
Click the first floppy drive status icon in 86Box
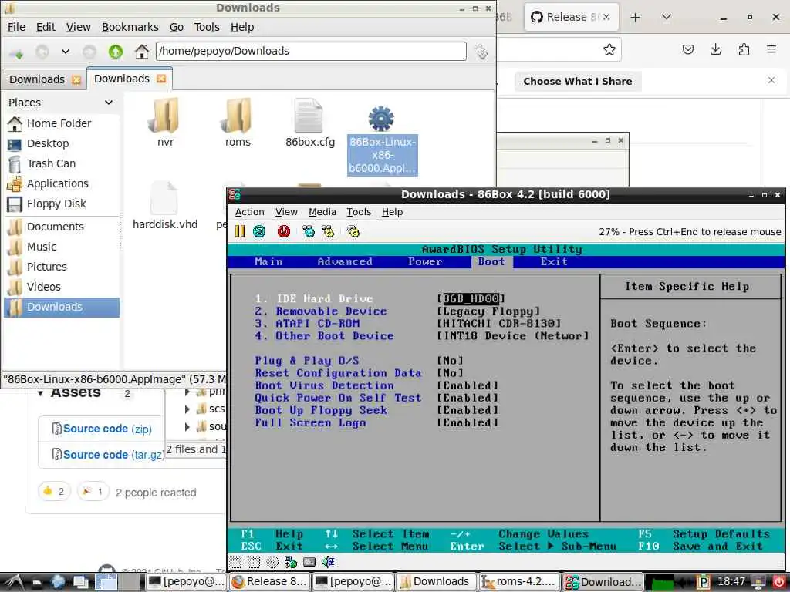click(235, 562)
